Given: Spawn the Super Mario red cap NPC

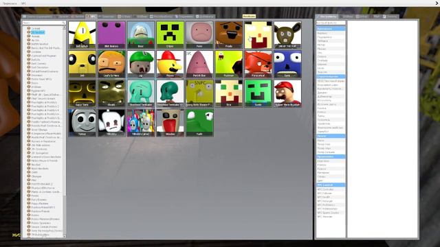Looking at the screenshot, I should tap(287, 93).
